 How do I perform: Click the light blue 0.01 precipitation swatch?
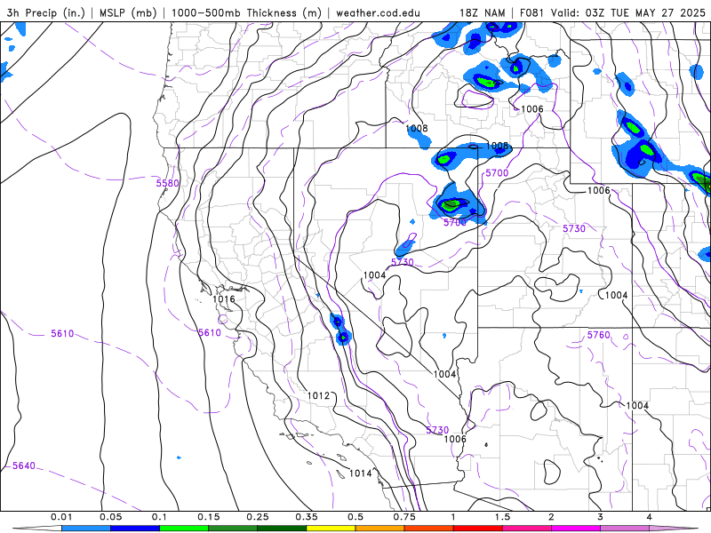click(x=86, y=529)
